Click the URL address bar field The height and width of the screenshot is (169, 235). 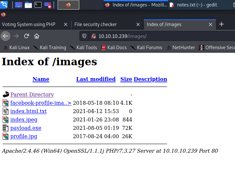point(161,36)
